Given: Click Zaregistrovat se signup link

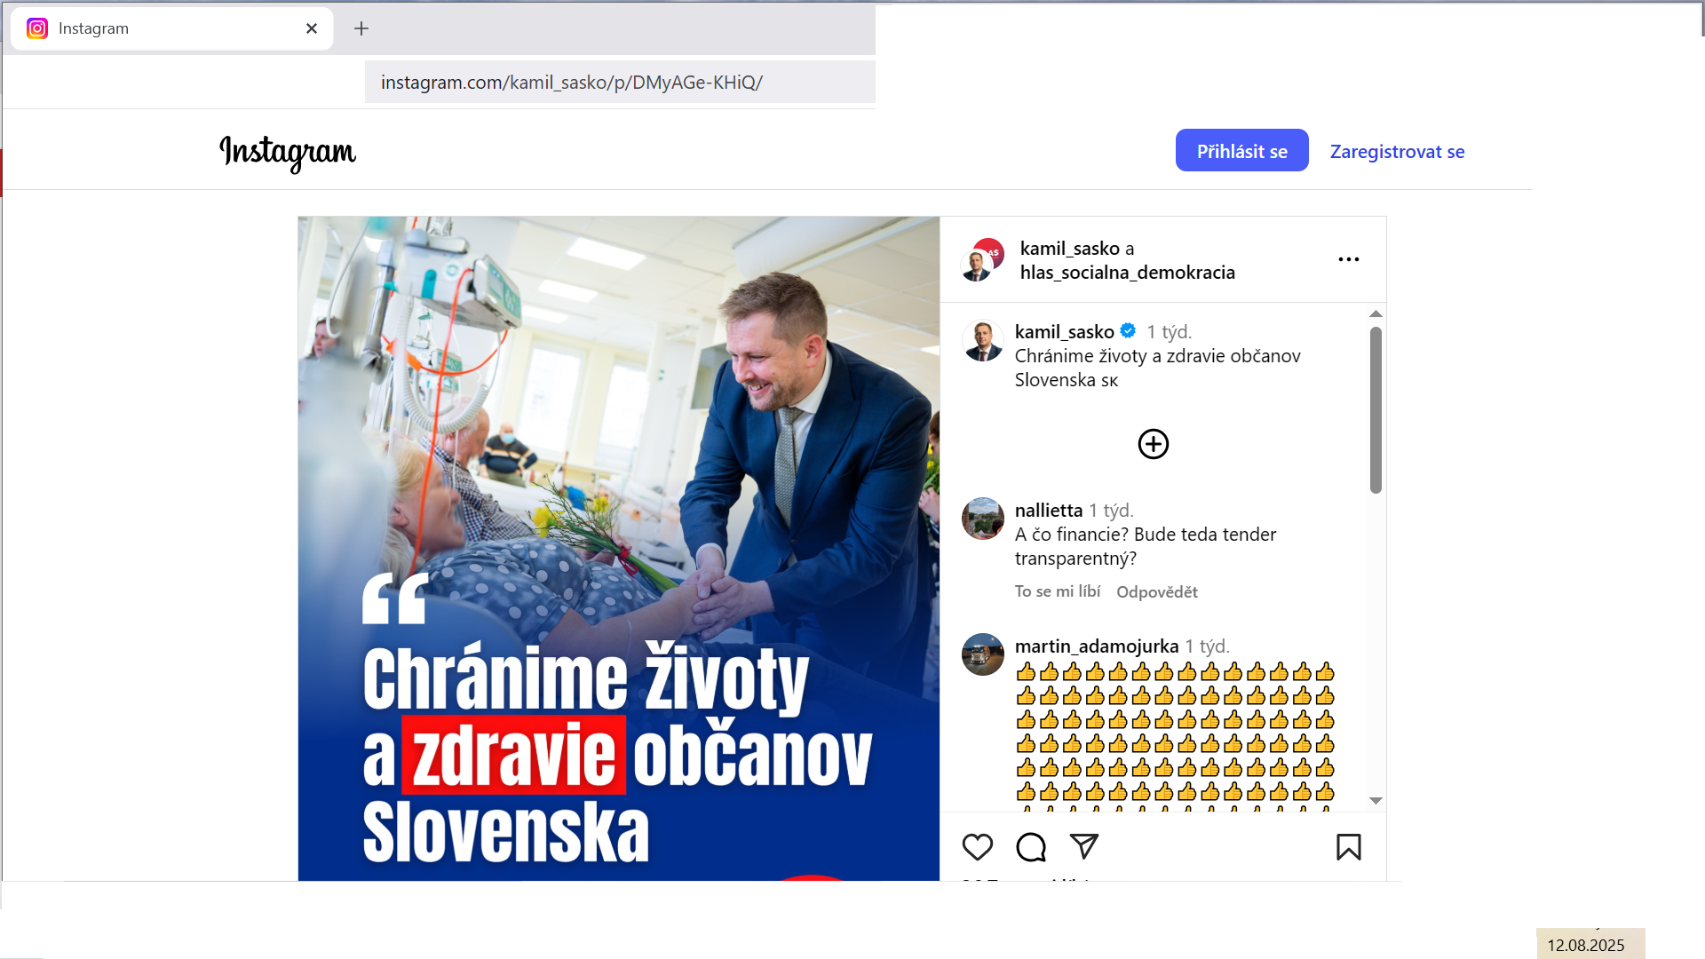Looking at the screenshot, I should (x=1397, y=152).
